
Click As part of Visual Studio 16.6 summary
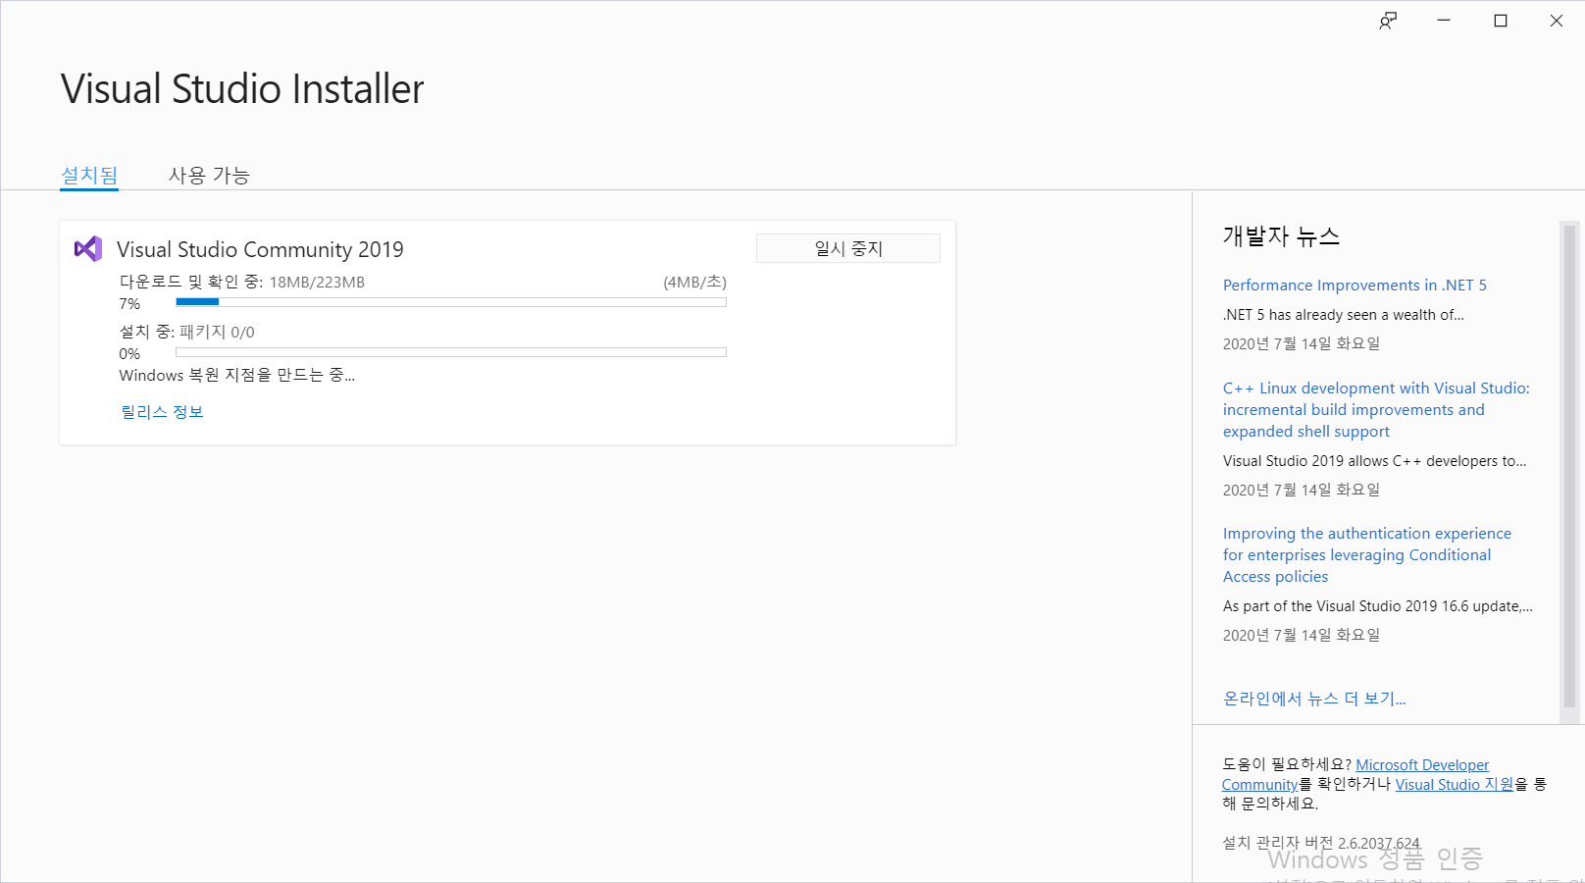[x=1377, y=606]
